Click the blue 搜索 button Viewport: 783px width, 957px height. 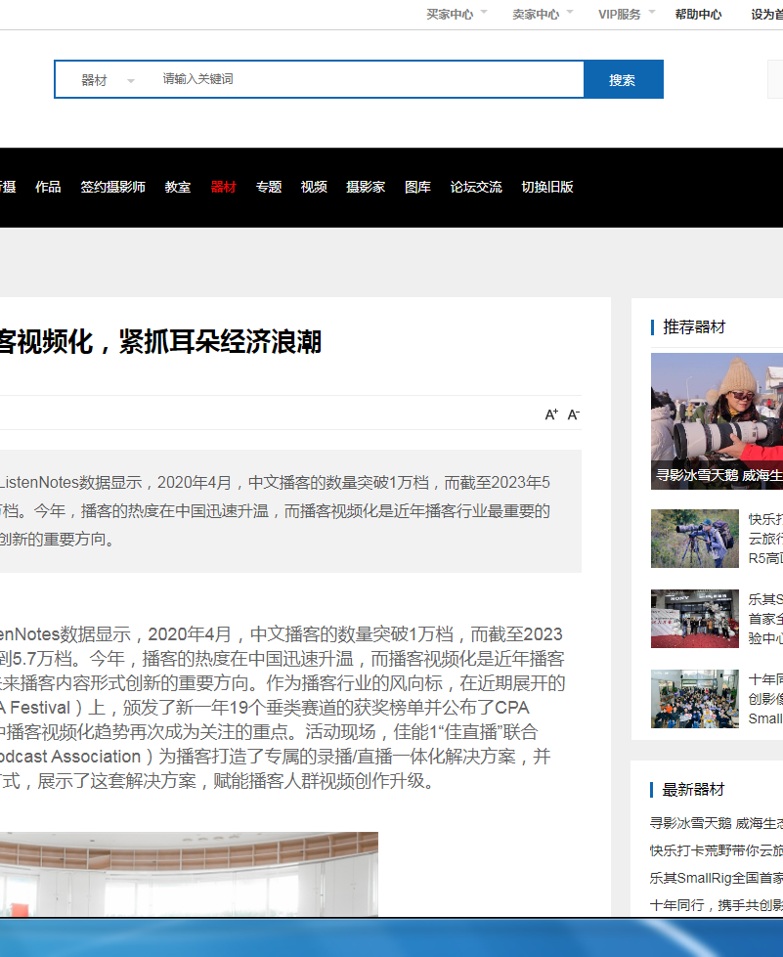[x=623, y=79]
